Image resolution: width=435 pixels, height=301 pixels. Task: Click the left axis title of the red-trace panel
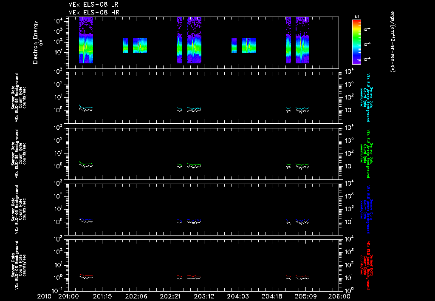pos(19,265)
